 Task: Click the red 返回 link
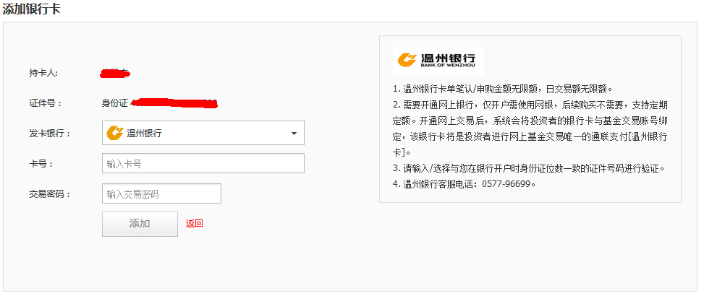pos(194,224)
